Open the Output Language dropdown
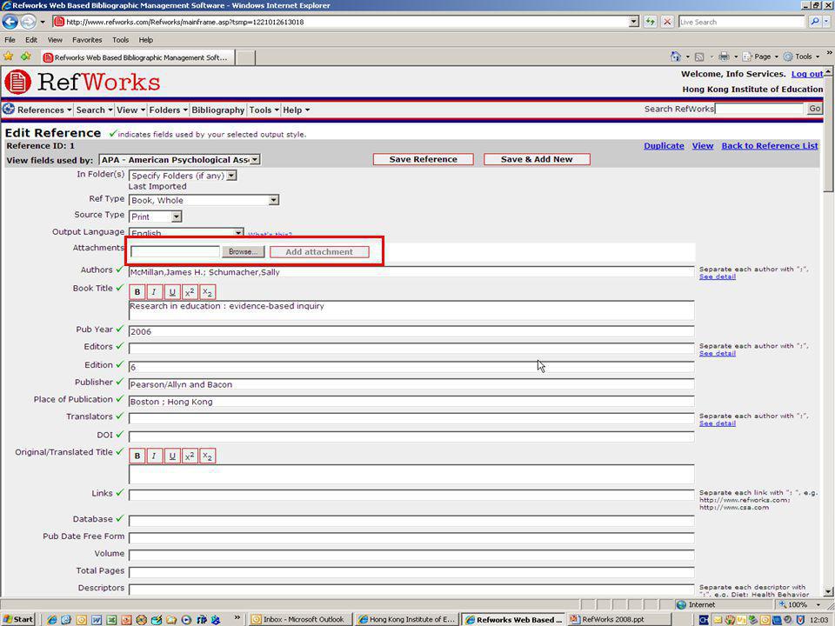835x626 pixels. 238,233
